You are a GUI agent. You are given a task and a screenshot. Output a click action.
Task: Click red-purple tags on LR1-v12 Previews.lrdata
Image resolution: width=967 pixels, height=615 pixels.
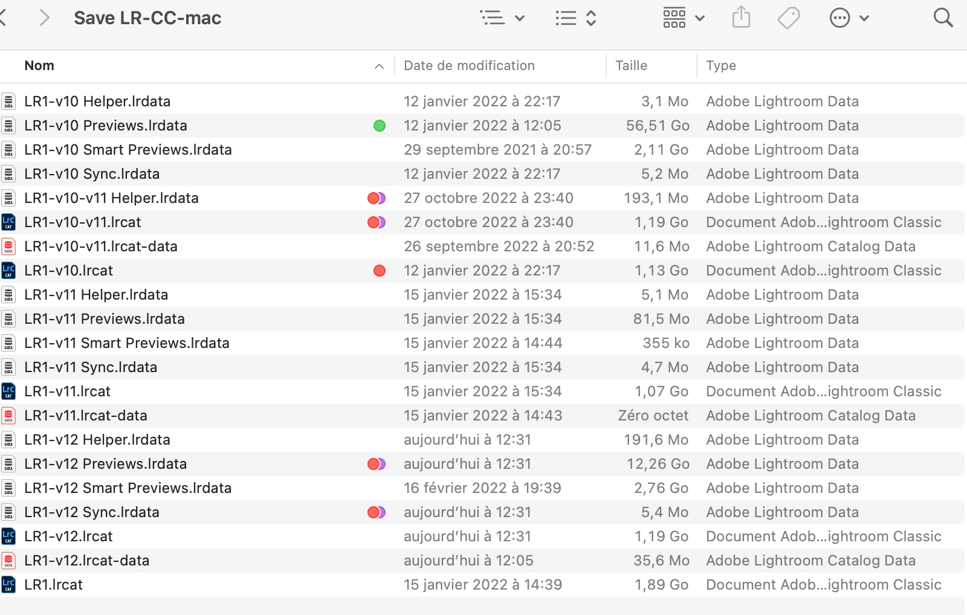[x=377, y=464]
